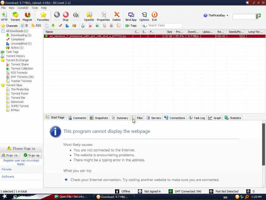Click the Sign up button
The width and height of the screenshot is (266, 200).
[32, 155]
